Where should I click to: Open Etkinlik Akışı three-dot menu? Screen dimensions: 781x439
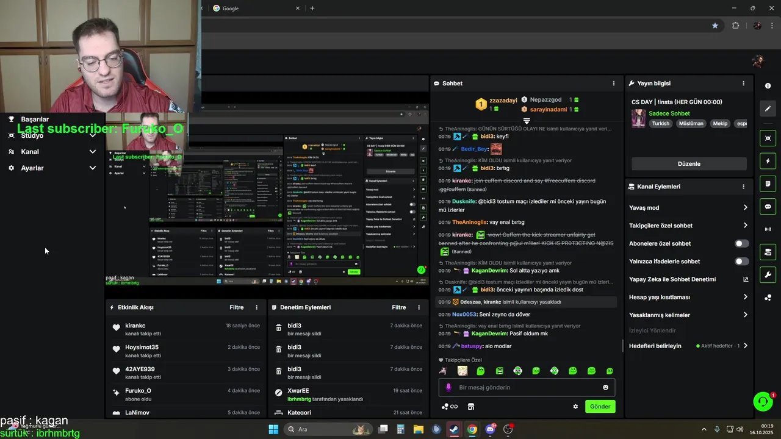[x=256, y=307]
